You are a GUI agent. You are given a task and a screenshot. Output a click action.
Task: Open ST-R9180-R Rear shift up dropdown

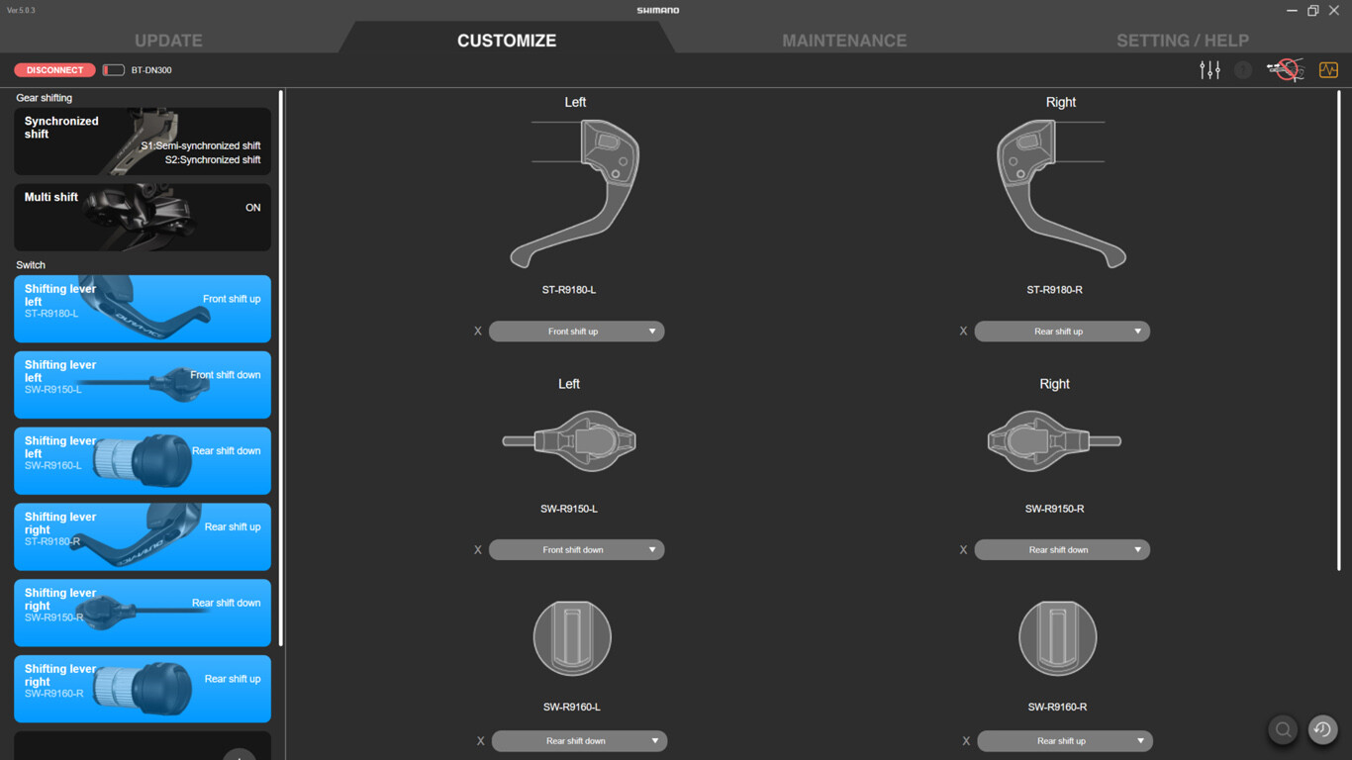click(x=1062, y=332)
